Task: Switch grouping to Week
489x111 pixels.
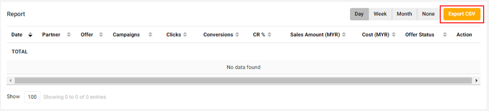Action: coord(380,14)
